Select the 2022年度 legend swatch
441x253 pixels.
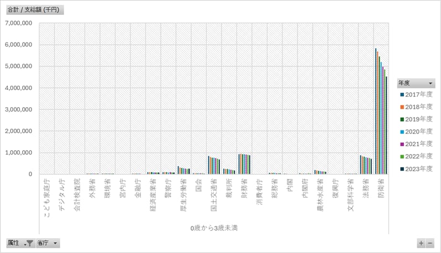point(402,156)
